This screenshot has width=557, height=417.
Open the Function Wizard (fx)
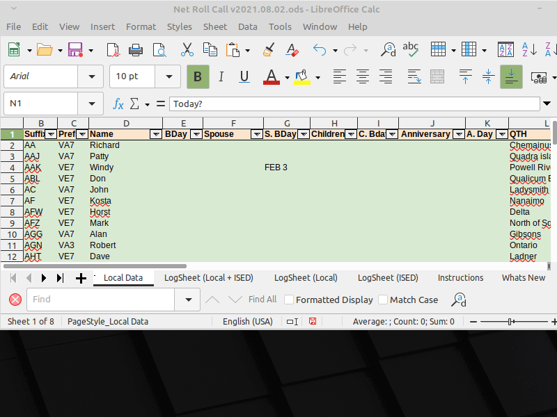118,104
